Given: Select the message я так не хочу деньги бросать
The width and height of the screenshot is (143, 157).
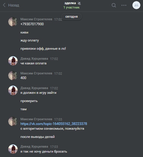Looking at the screenshot, I should tap(44, 151).
